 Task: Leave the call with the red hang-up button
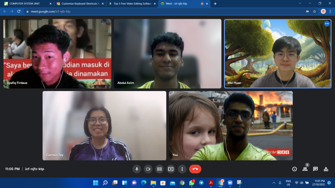click(195, 169)
